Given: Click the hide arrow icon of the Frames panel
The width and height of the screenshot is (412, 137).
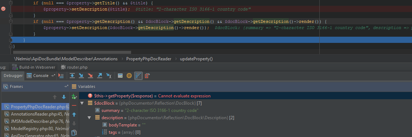Looking at the screenshot, I should pos(66,86).
